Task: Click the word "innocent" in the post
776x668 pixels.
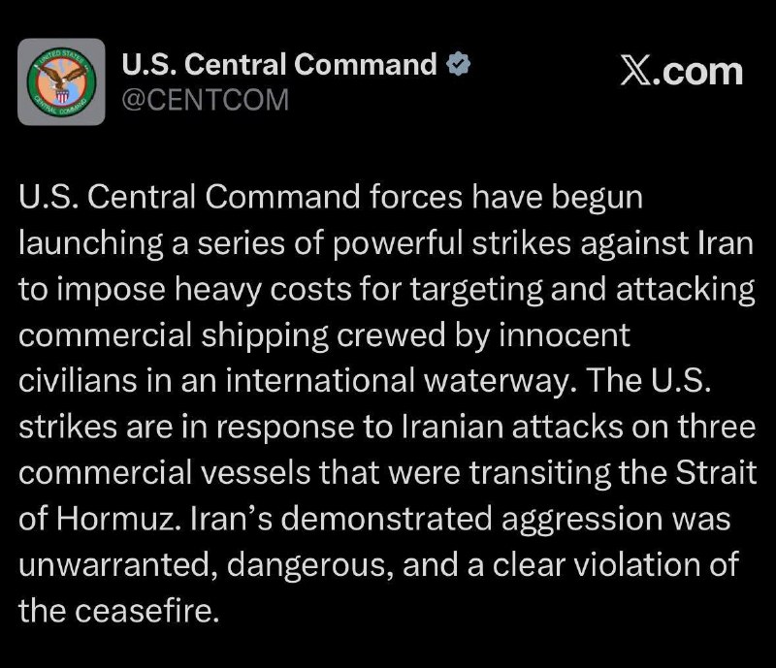Action: (x=565, y=335)
